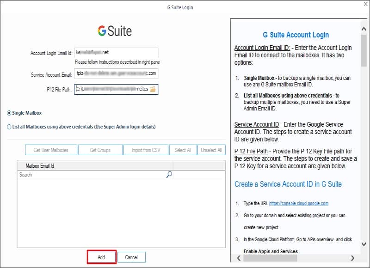The image size is (370, 268).
Task: Select the Single Mailbox radio option
Action: [9, 113]
